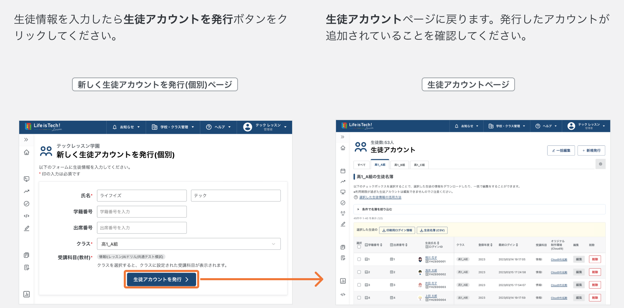
Task: Click the people group sidebar icon on accounts list
Action: (343, 213)
